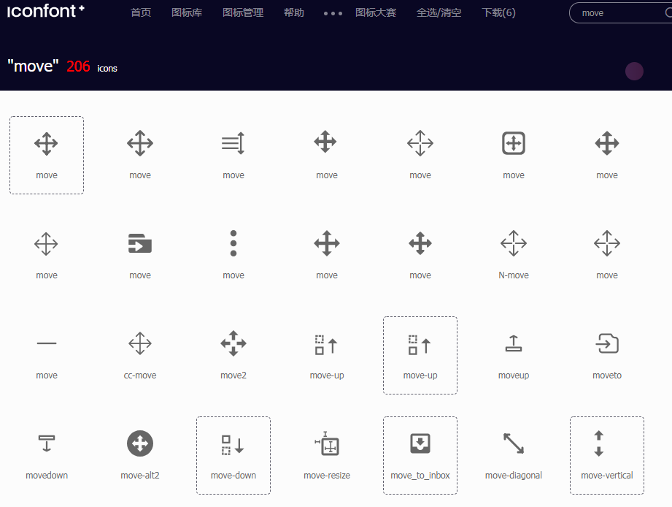Go to 图标管理 in the navigation
The height and width of the screenshot is (507, 672).
tap(243, 13)
